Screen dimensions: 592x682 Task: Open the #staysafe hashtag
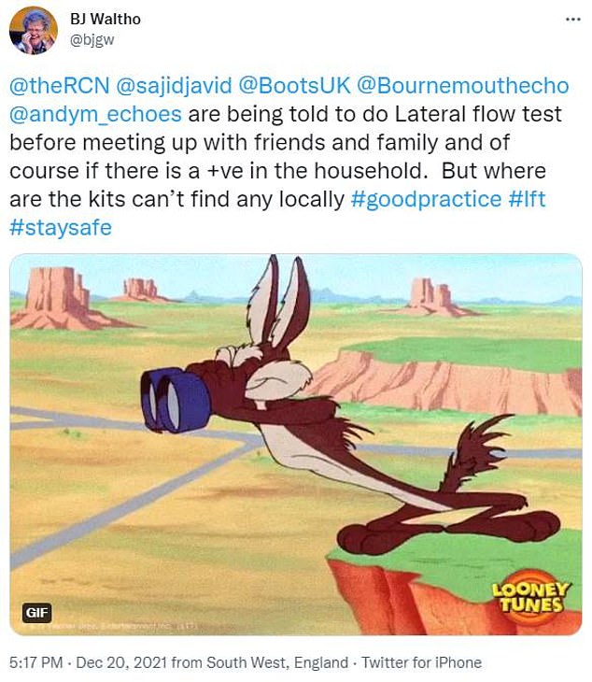(61, 227)
